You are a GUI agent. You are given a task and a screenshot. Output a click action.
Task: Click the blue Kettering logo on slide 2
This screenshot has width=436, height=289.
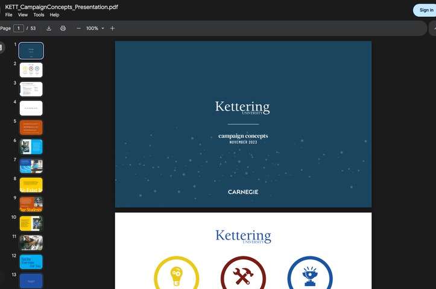click(x=243, y=237)
